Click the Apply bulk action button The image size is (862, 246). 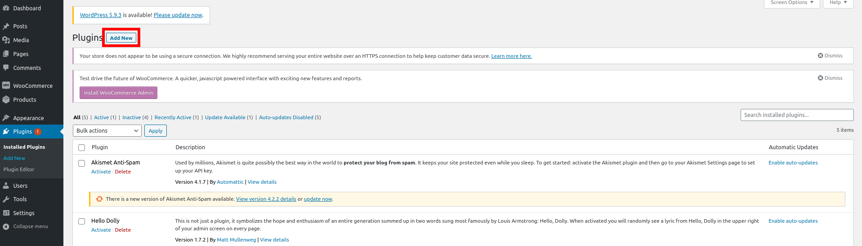[x=156, y=130]
